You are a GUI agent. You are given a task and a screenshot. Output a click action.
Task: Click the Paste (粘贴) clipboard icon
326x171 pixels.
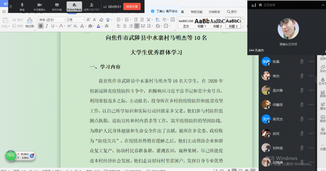[5, 21]
